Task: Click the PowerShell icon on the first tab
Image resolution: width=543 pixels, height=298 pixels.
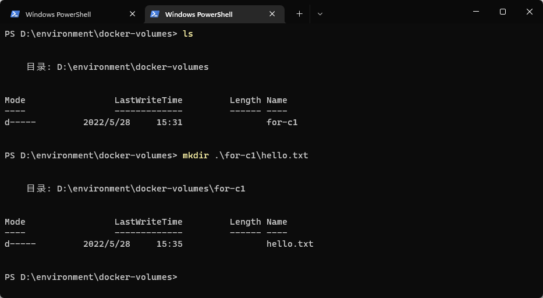Action: click(x=15, y=14)
